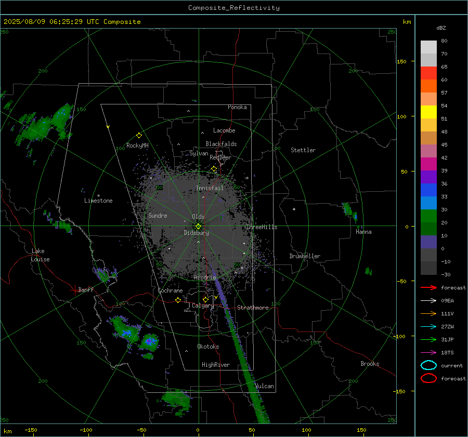Click the red forecast arrow in legend
Viewport: 468px width, 437px height.
point(428,287)
